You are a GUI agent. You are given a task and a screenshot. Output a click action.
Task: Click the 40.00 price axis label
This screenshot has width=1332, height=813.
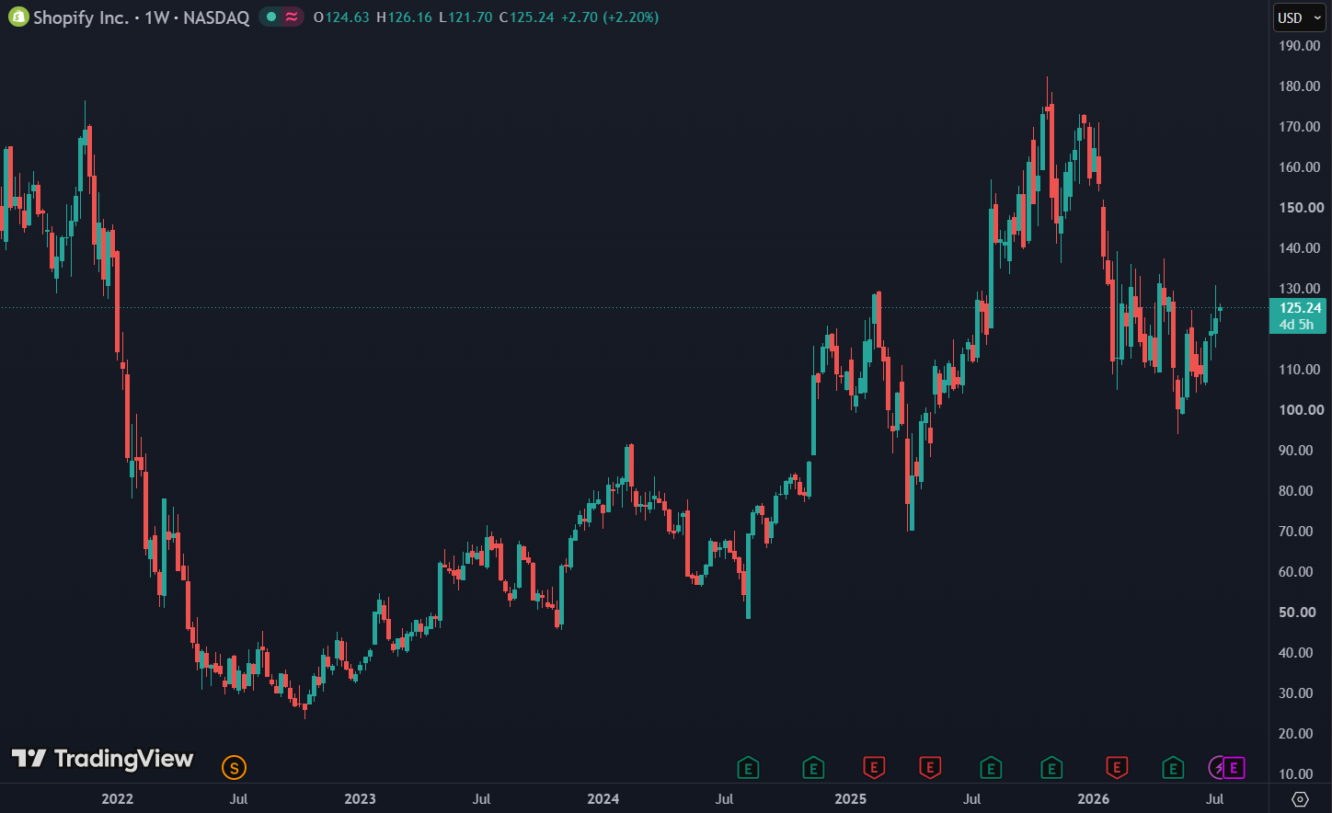1296,652
